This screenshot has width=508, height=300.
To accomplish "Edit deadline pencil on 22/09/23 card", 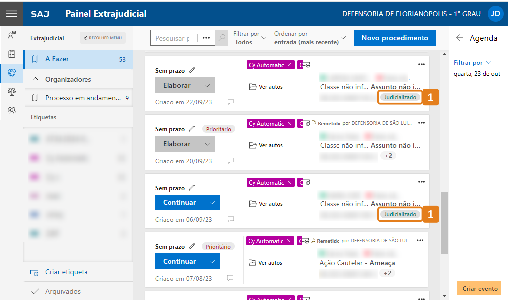I will pyautogui.click(x=192, y=70).
